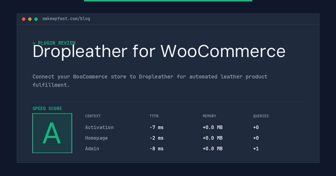
Task: Click the Homepage TTFB value '-2 ms'
Action: 157,138
